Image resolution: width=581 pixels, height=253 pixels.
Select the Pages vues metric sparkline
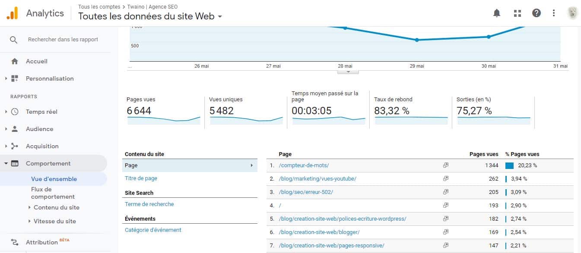coord(164,120)
